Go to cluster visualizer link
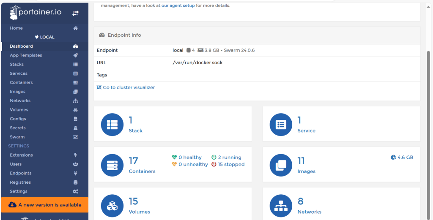 [129, 87]
